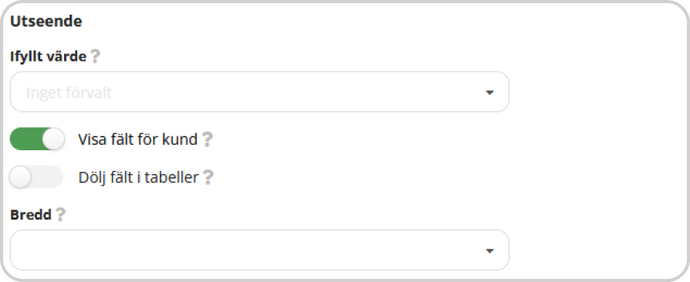Viewport: 690px width, 282px height.
Task: Click the white knob on the grey toggle
Action: point(20,177)
